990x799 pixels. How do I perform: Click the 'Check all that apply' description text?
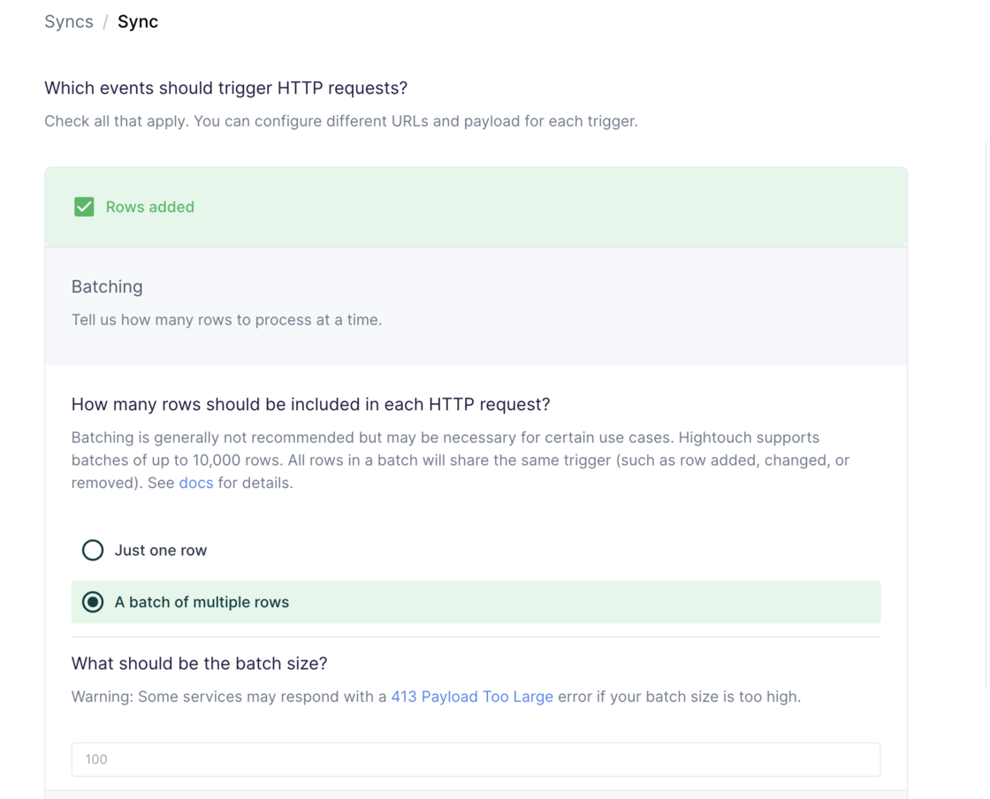[x=340, y=121]
